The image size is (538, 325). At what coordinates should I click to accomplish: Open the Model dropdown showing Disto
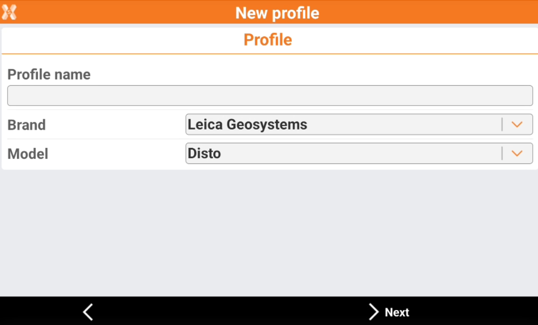coord(344,154)
